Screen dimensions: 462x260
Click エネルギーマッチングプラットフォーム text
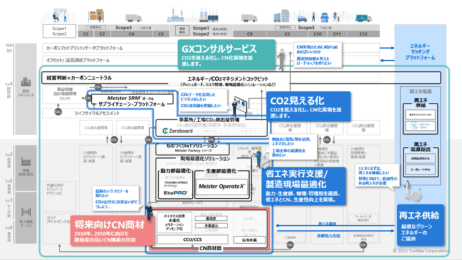(420, 52)
